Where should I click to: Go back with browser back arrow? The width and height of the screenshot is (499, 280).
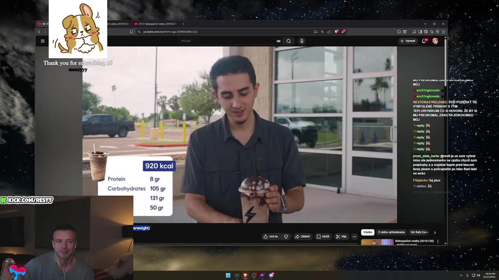tap(39, 31)
